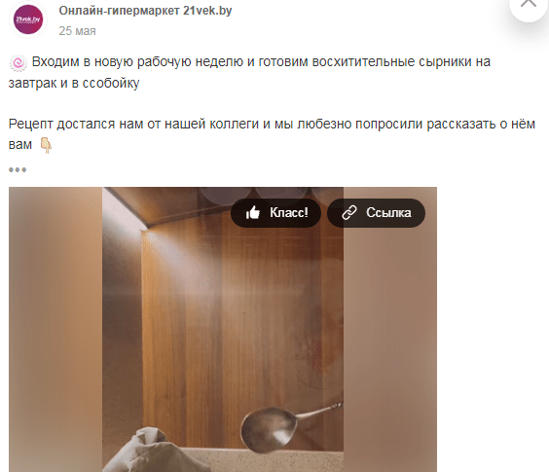Click the pointing-down hand emoji
The image size is (549, 472).
pyautogui.click(x=46, y=145)
